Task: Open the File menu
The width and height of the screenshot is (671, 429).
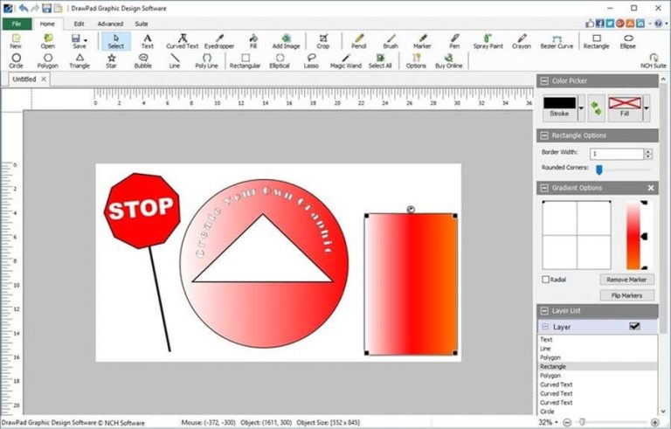Action: click(17, 24)
